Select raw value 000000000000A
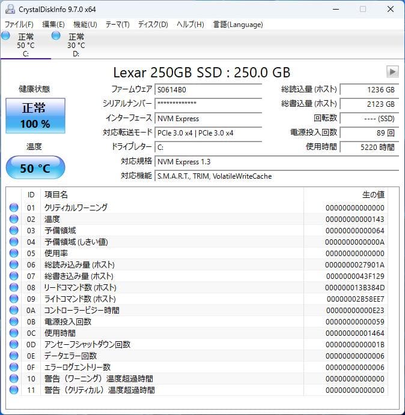 click(x=355, y=242)
